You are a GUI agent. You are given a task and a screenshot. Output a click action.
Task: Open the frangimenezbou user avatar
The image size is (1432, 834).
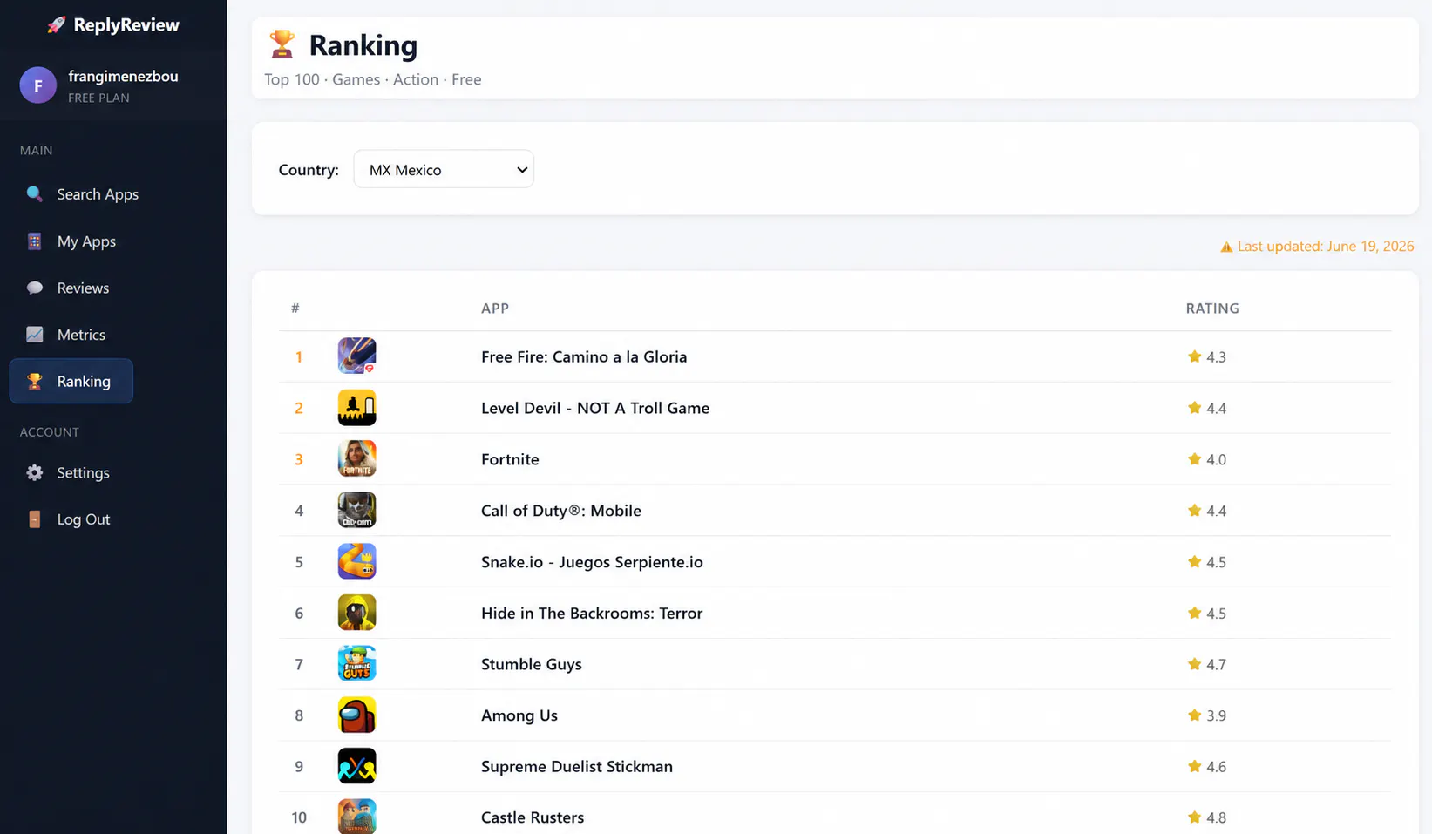pyautogui.click(x=38, y=85)
